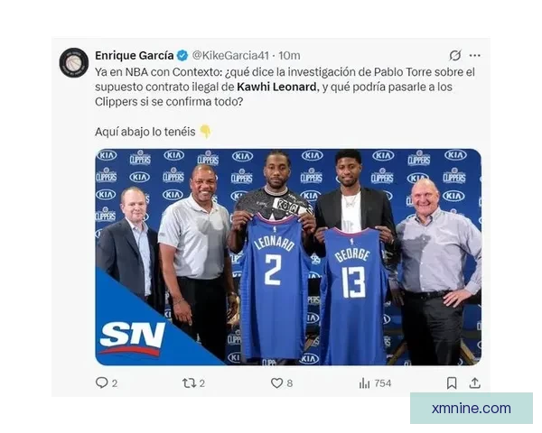Open Enrique García's profile avatar

pyautogui.click(x=74, y=62)
